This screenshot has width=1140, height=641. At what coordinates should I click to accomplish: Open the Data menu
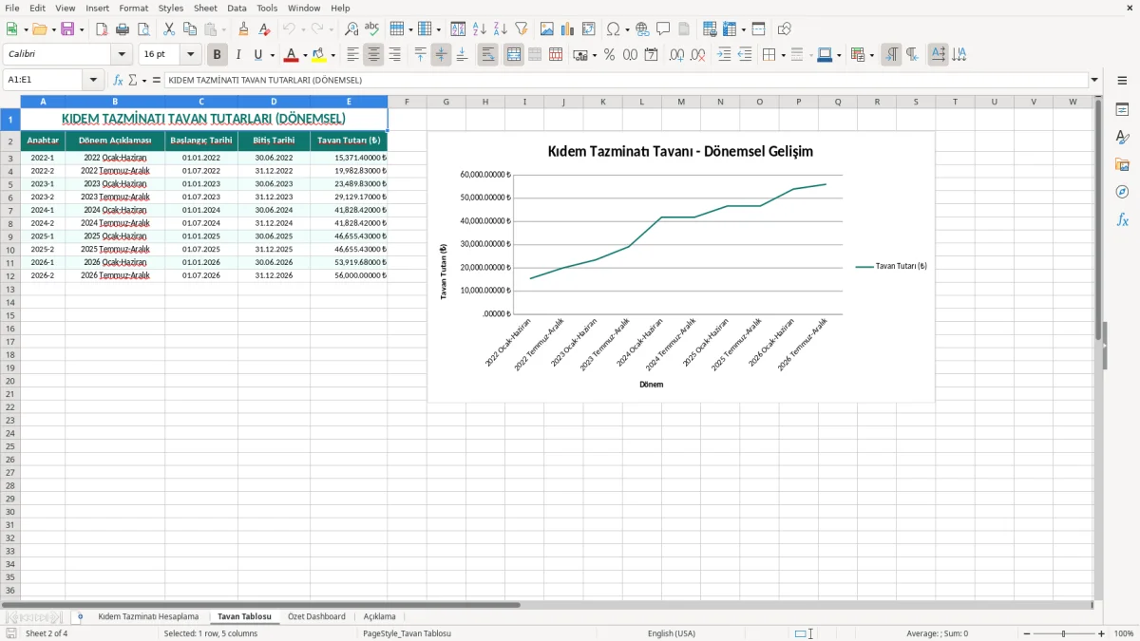237,8
